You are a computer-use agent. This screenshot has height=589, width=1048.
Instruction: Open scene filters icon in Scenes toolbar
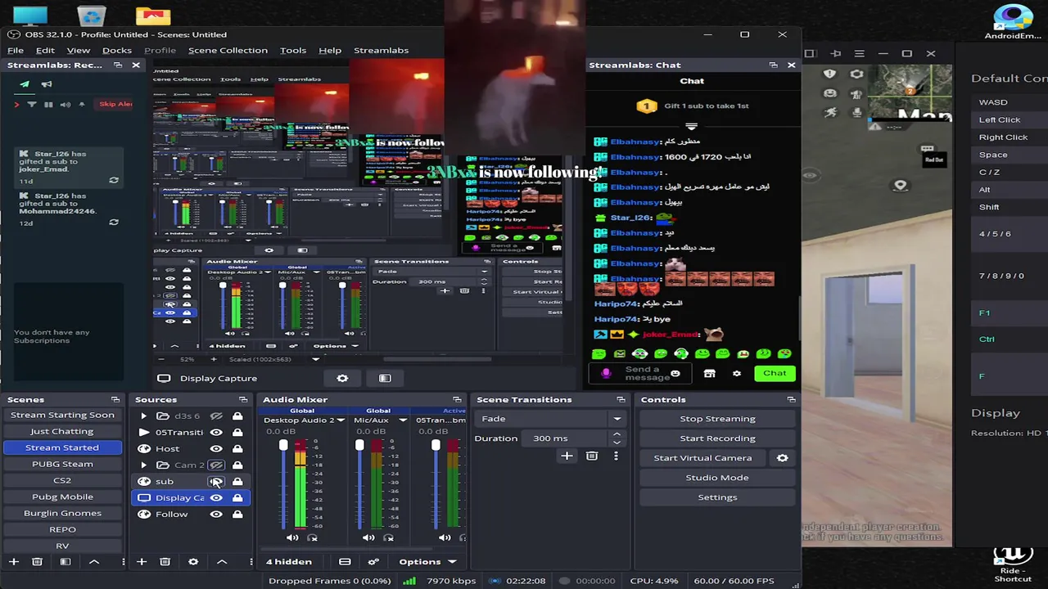65,562
